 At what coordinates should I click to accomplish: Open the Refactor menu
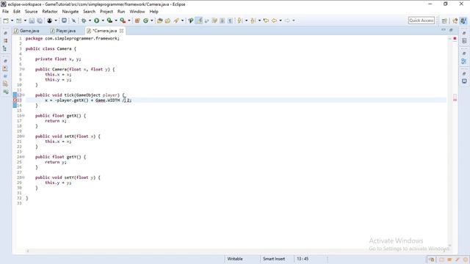point(50,12)
